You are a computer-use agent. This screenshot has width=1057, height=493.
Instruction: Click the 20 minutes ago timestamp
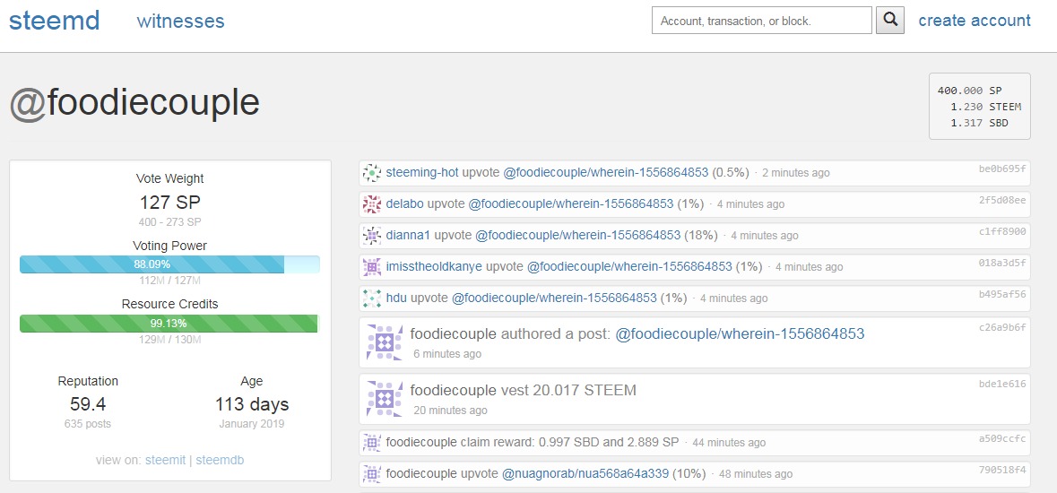(450, 410)
